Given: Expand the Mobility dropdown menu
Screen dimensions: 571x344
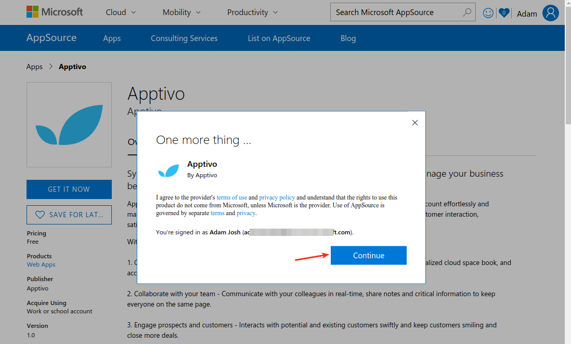Looking at the screenshot, I should (x=181, y=12).
